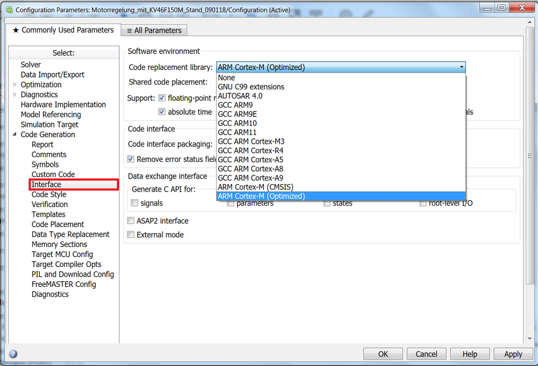Image resolution: width=538 pixels, height=366 pixels.
Task: Open Data Import/Export pane
Action: point(52,74)
